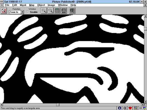This screenshot has height=110, width=147.
Task: Toggle the Off color shield button
Action: coord(142,108)
